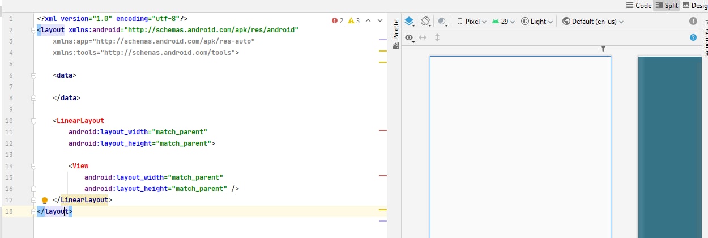Show the layout warnings and errors icon

693,21
